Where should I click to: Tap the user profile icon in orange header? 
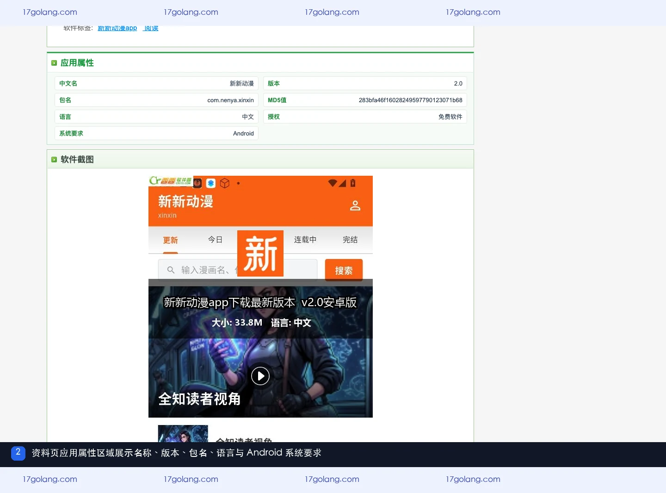pos(355,205)
